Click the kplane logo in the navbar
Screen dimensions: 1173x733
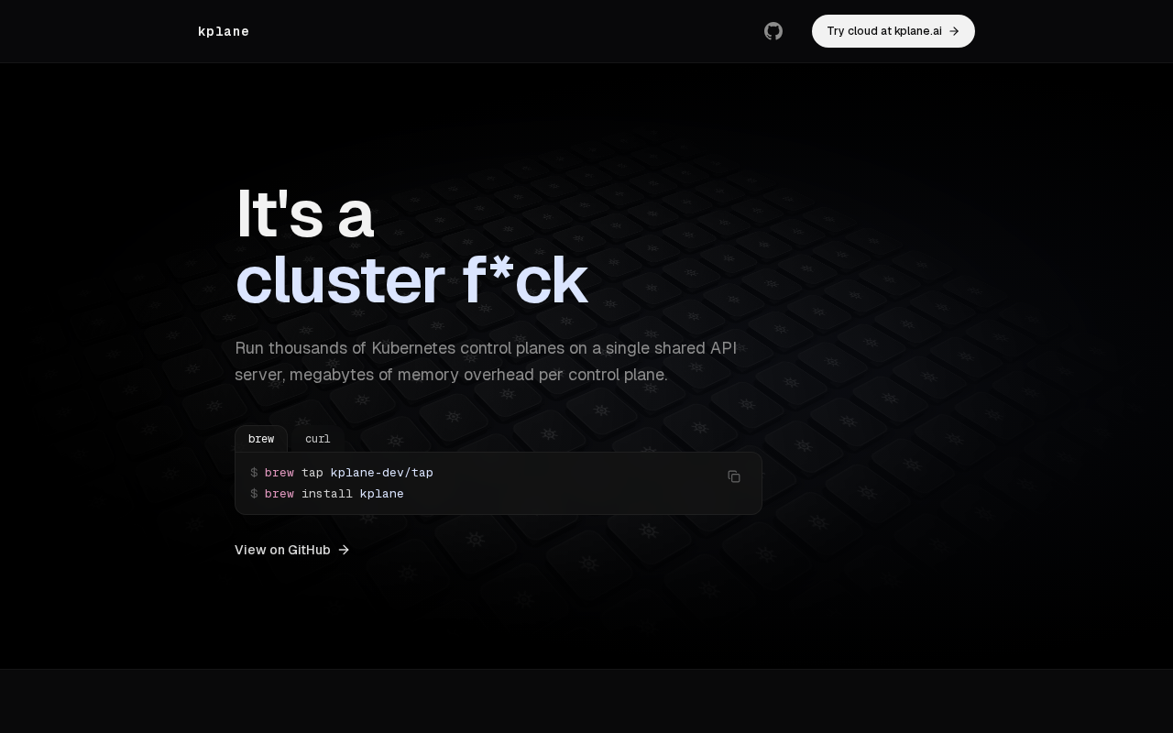(224, 31)
